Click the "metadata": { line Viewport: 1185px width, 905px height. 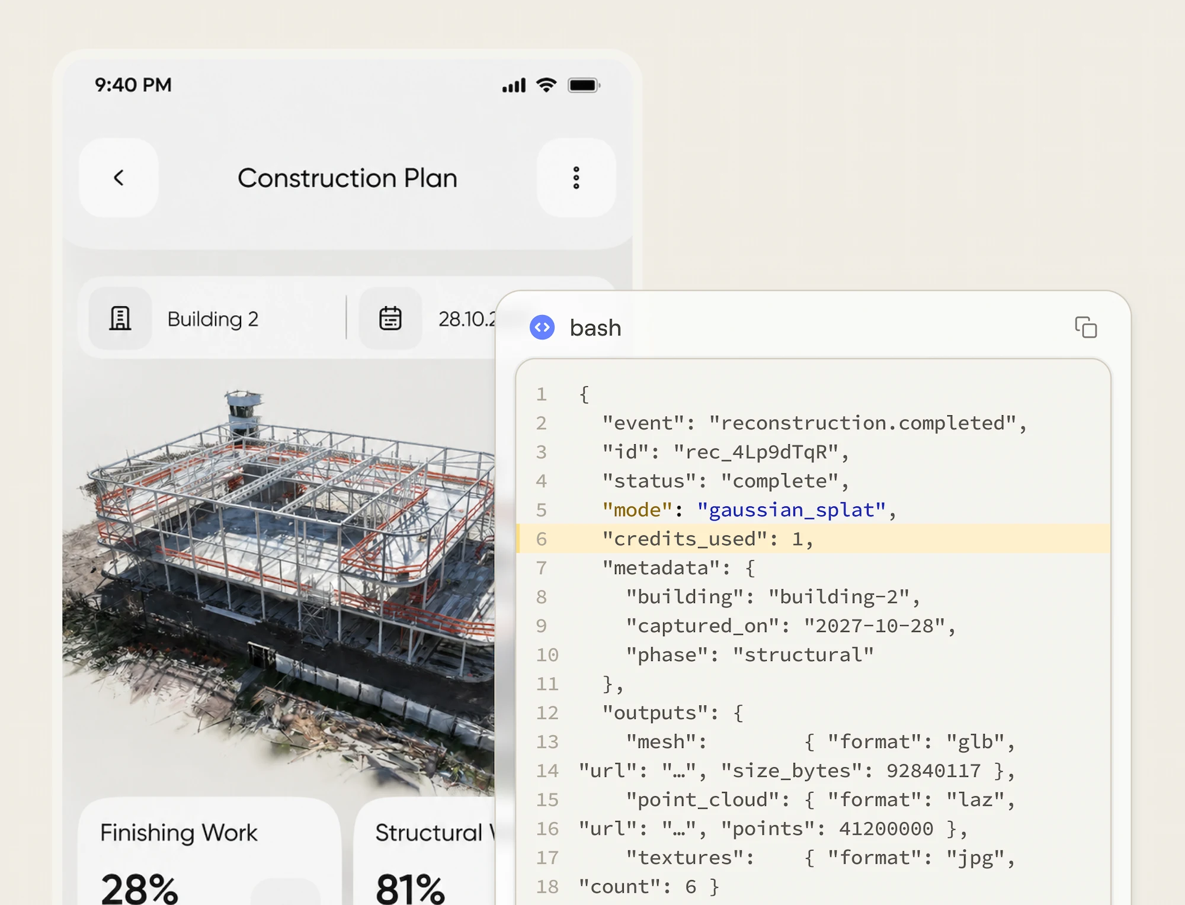[678, 568]
